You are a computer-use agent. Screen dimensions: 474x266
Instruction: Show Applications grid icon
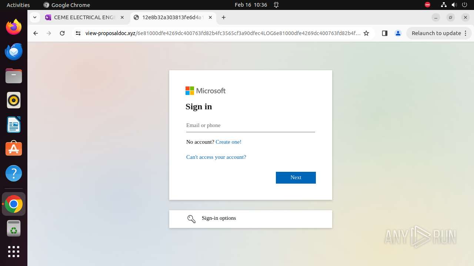[x=14, y=252]
